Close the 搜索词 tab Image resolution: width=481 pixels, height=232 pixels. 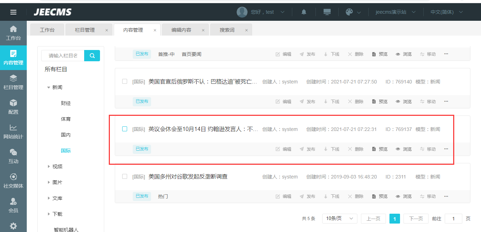[x=246, y=30]
